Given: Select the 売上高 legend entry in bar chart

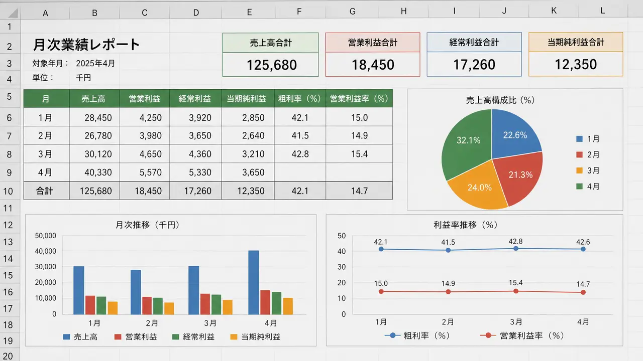Looking at the screenshot, I should pyautogui.click(x=80, y=337).
